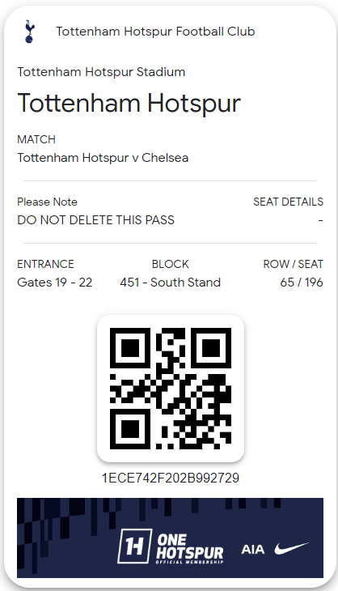Click the Gates 19 - 22 entrance value
This screenshot has height=591, width=338.
click(54, 283)
